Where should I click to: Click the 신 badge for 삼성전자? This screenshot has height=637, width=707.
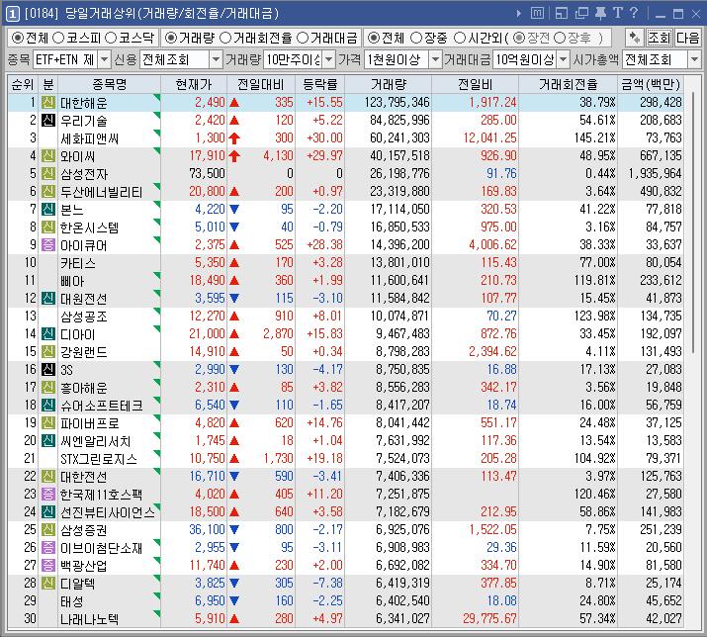pos(48,174)
